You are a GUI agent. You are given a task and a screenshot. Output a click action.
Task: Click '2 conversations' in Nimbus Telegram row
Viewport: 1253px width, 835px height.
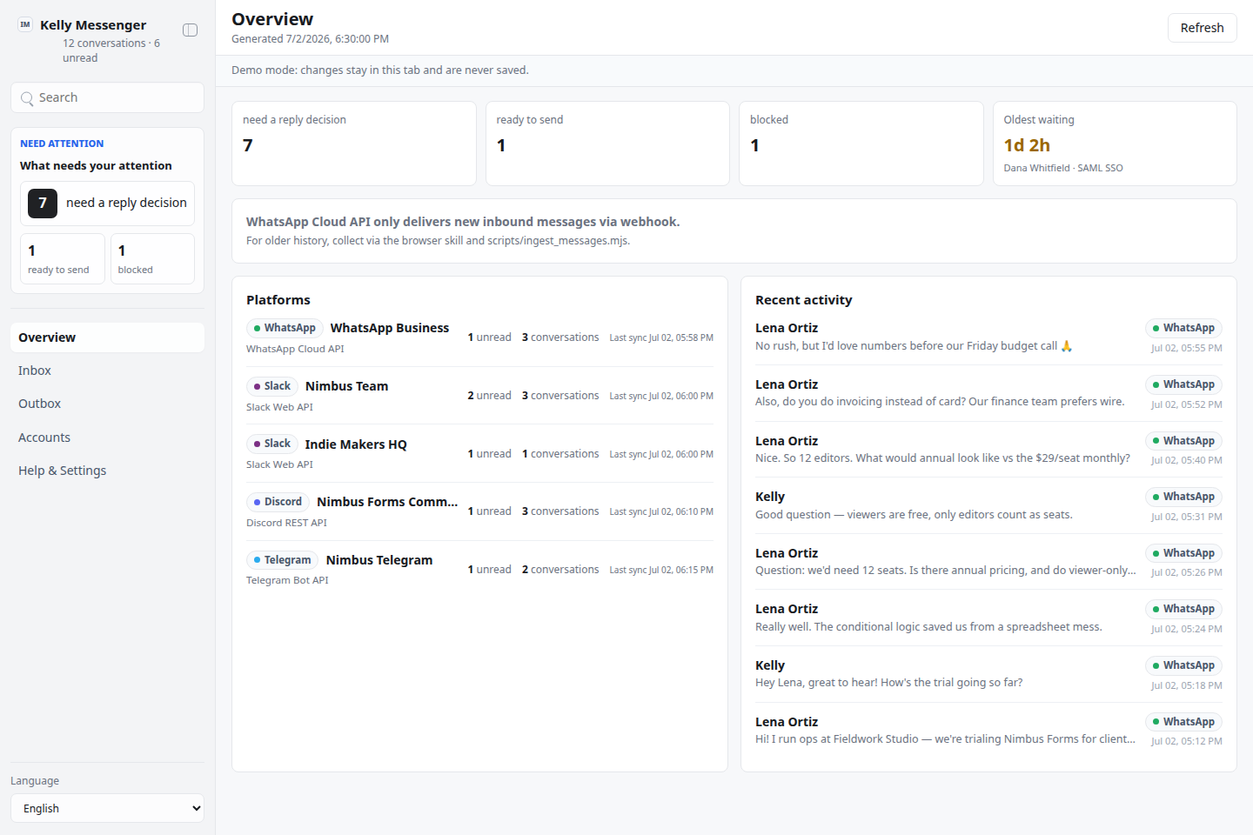coord(560,570)
